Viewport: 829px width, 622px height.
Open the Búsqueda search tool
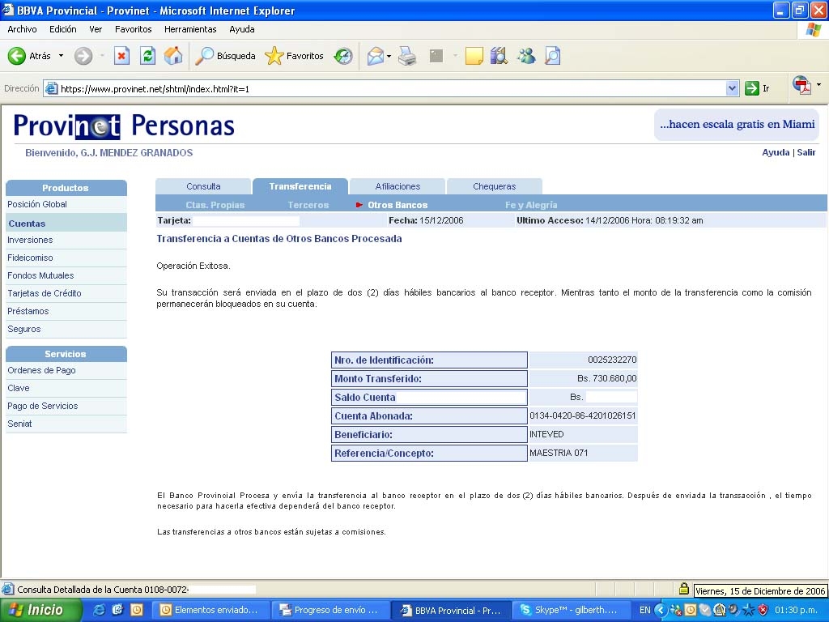pyautogui.click(x=225, y=56)
